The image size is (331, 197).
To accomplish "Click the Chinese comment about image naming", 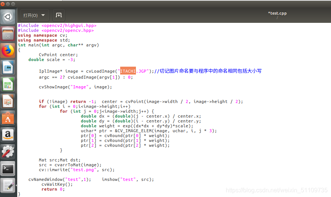I will (x=208, y=71).
